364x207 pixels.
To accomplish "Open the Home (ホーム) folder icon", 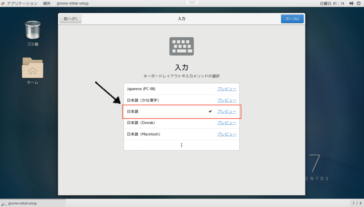I will [32, 67].
